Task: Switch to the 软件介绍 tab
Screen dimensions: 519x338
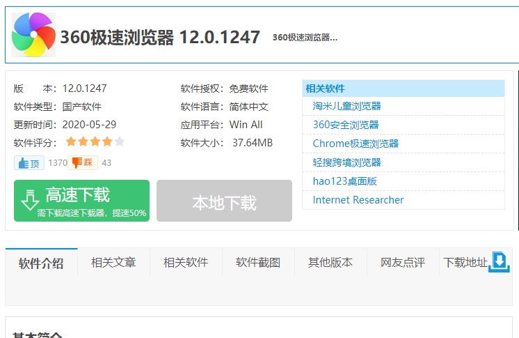Action: click(x=41, y=263)
